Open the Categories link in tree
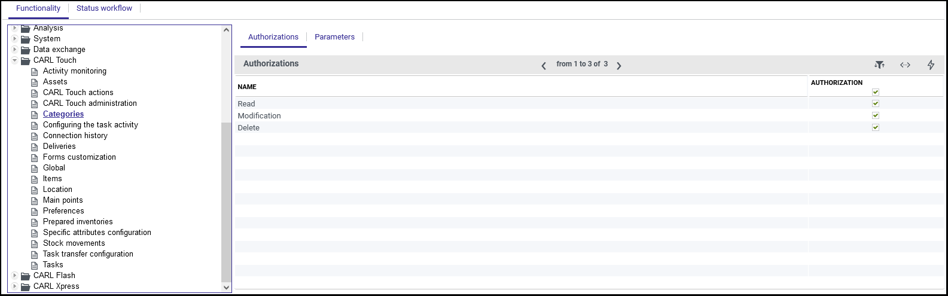The height and width of the screenshot is (296, 948). (x=63, y=114)
